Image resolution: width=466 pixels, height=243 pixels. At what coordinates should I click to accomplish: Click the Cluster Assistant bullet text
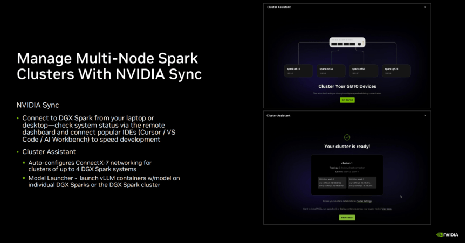coord(49,152)
